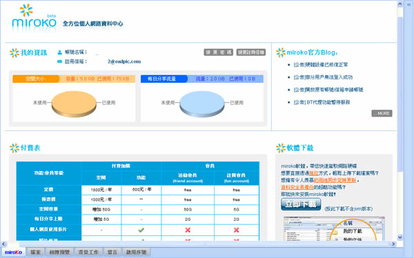Click the 600元/年 price cell

point(141,190)
